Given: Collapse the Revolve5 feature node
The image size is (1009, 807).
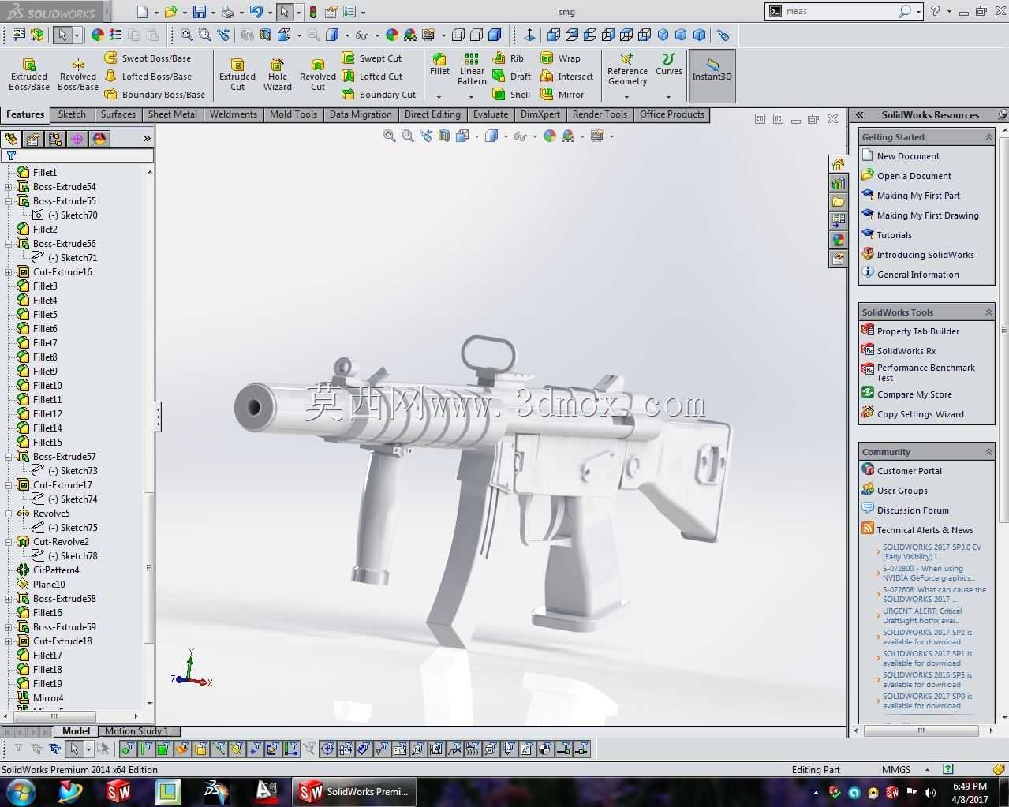Looking at the screenshot, I should (x=8, y=514).
